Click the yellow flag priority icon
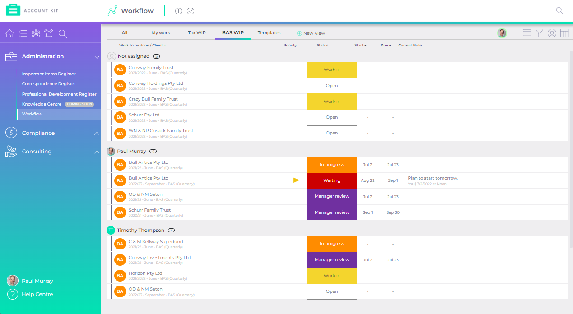573x314 pixels. (x=296, y=181)
